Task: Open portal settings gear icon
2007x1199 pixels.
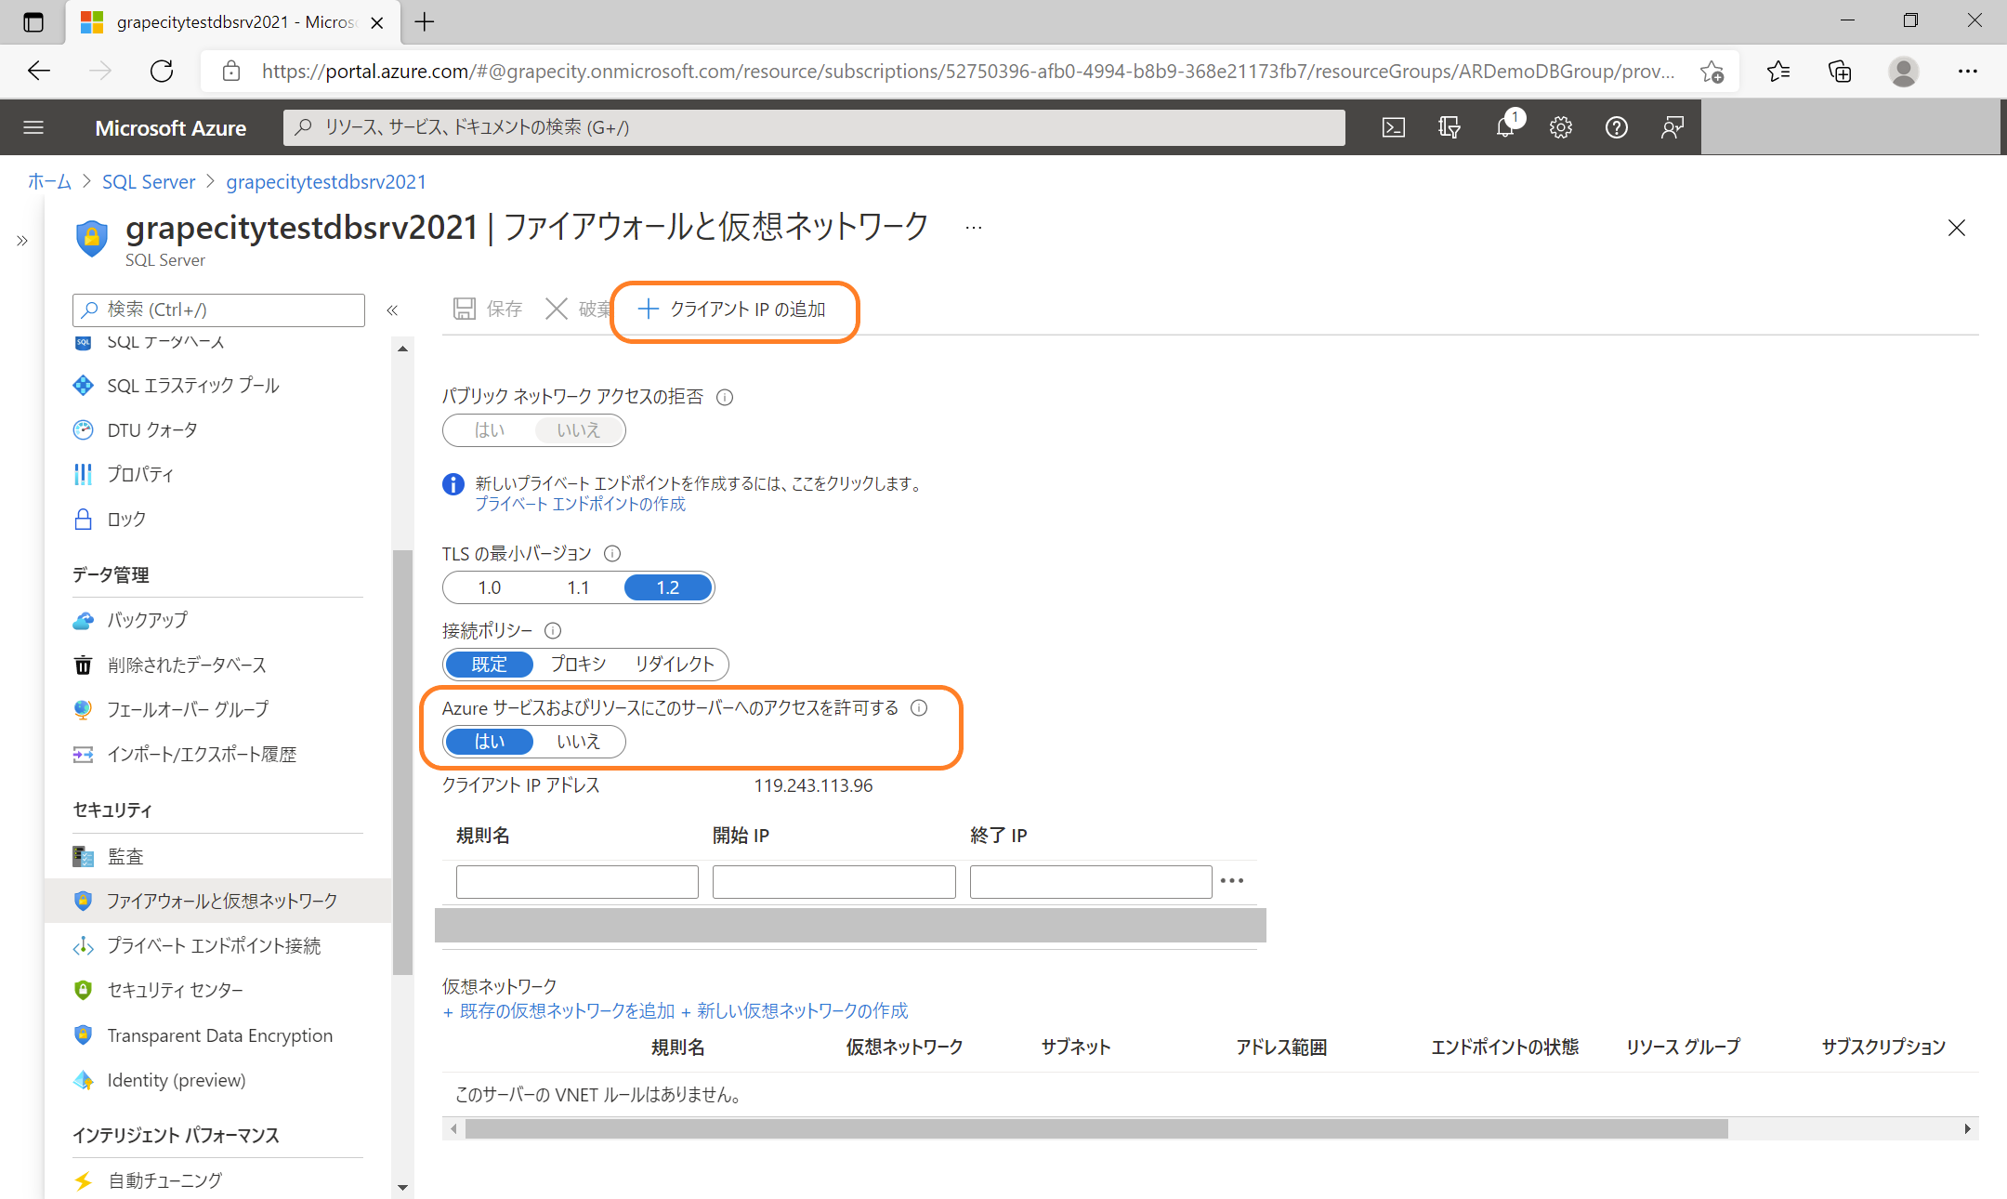Action: click(x=1561, y=127)
